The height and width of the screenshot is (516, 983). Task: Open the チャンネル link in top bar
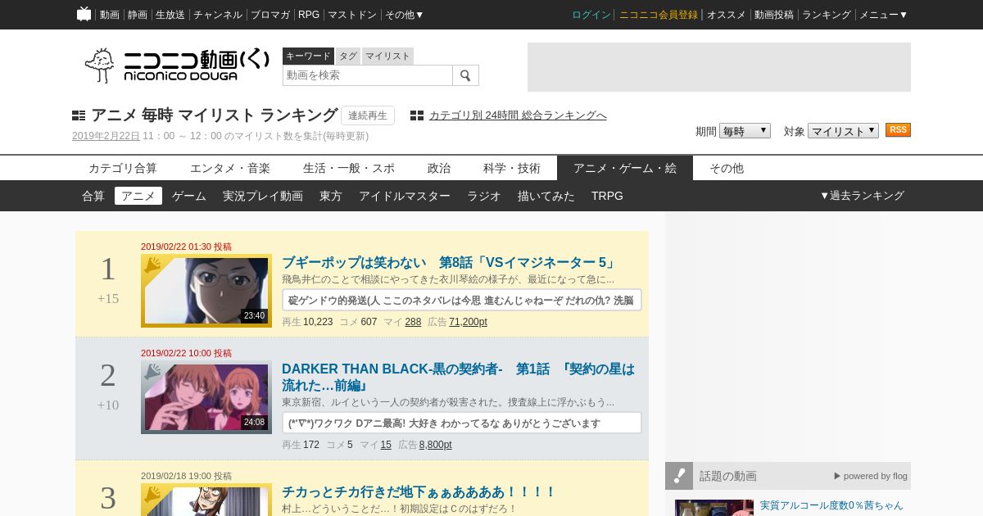(218, 15)
